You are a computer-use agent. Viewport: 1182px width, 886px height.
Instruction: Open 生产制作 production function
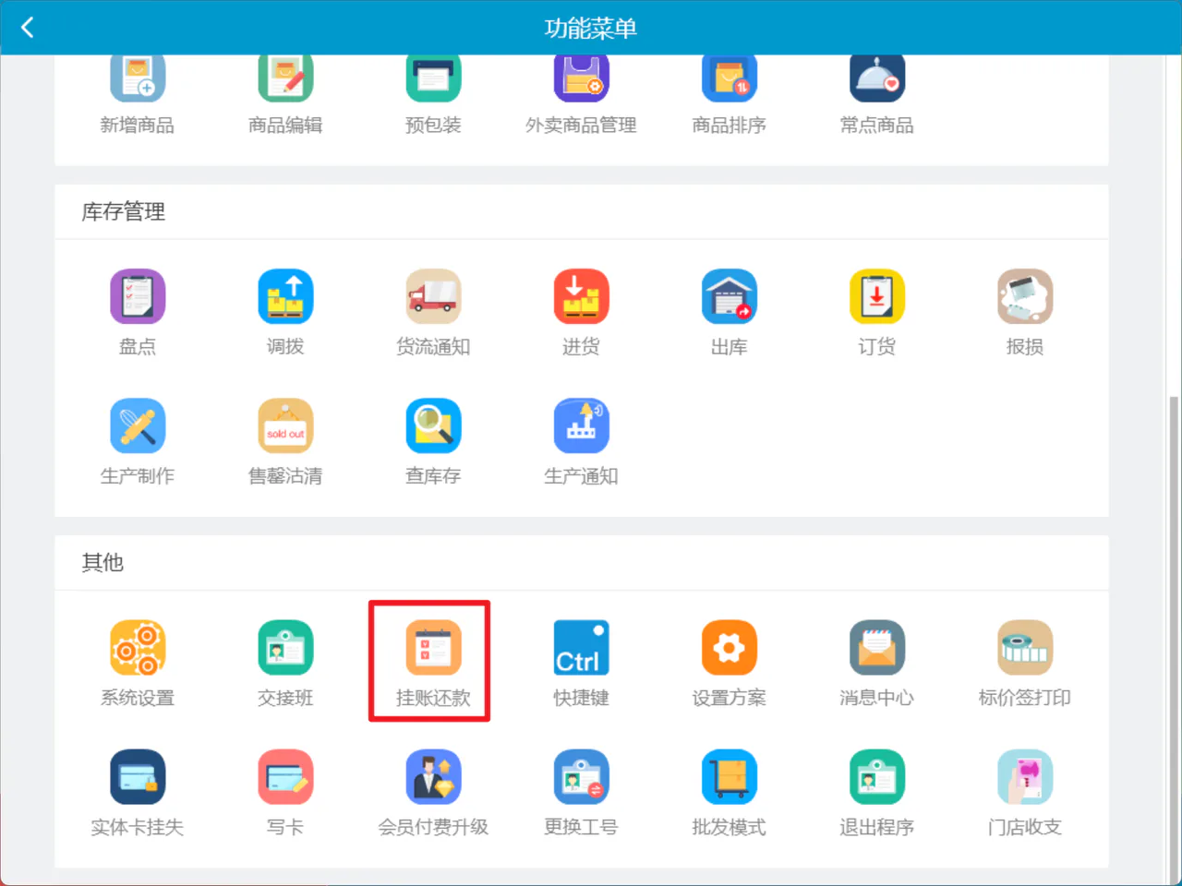pyautogui.click(x=138, y=442)
